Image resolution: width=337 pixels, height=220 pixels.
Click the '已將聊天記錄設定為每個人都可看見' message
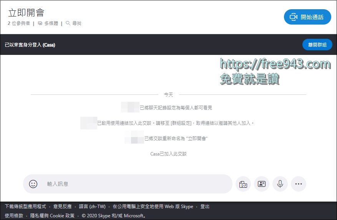[176, 108]
